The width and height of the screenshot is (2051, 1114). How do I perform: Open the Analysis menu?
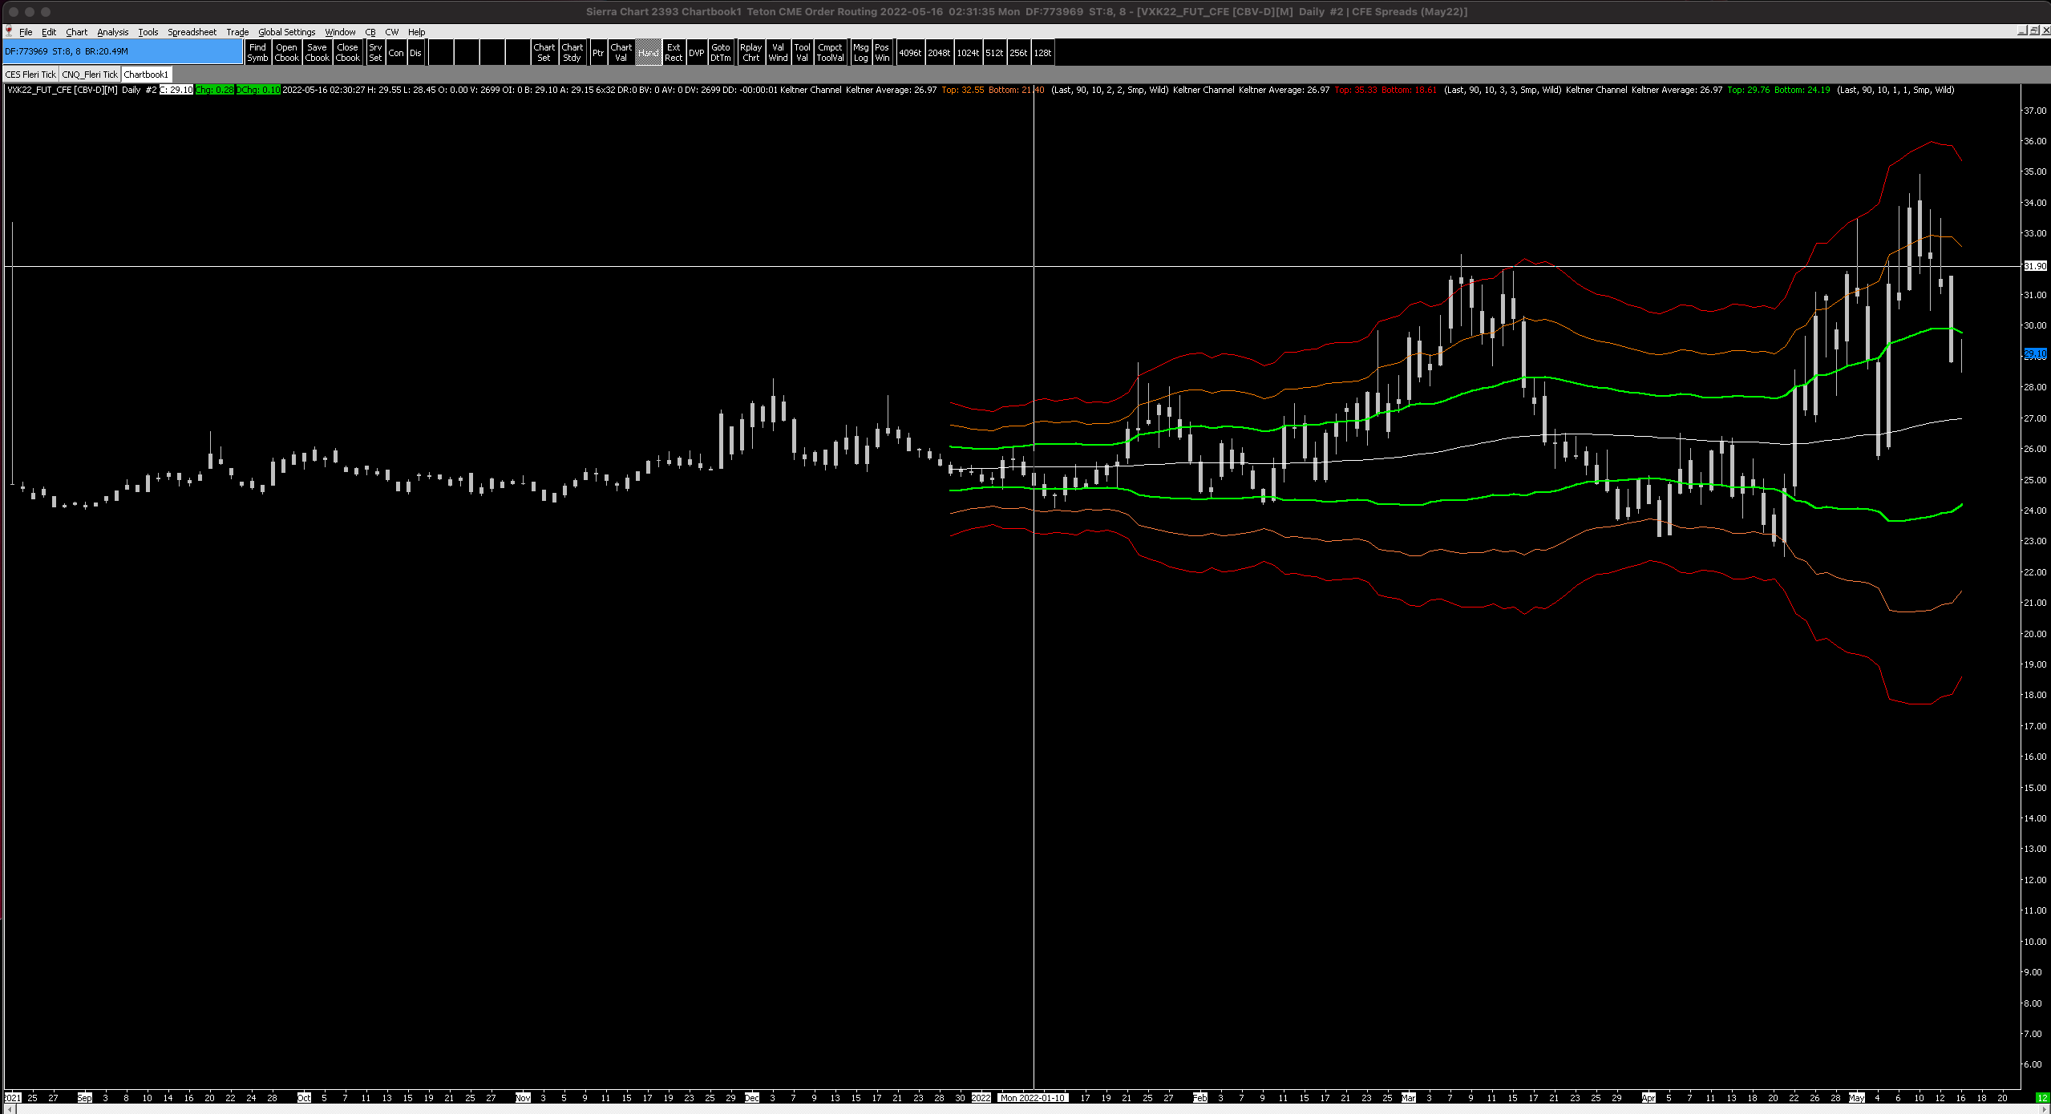112,32
